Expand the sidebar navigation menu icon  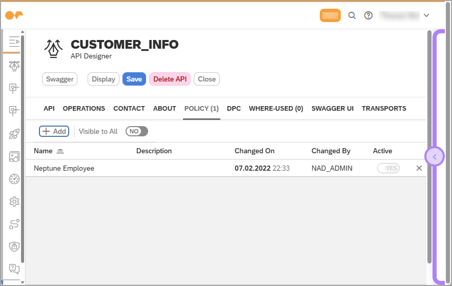[x=14, y=42]
